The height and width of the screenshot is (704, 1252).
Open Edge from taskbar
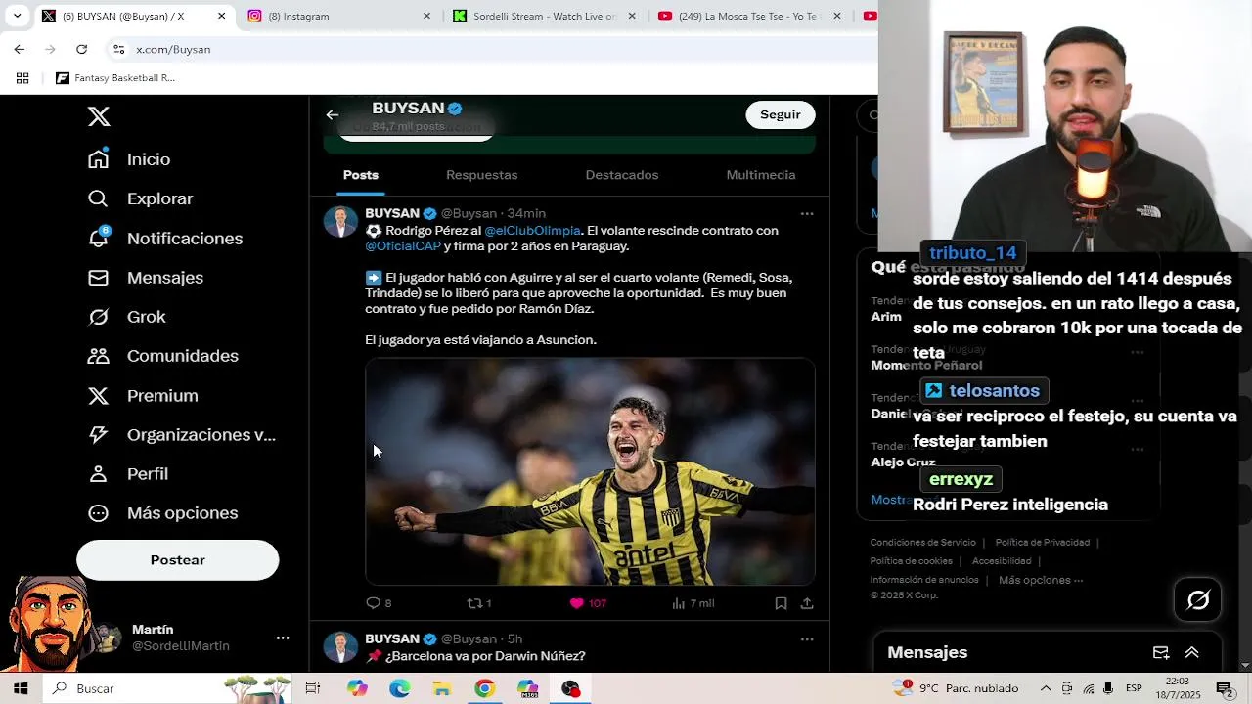(x=399, y=688)
